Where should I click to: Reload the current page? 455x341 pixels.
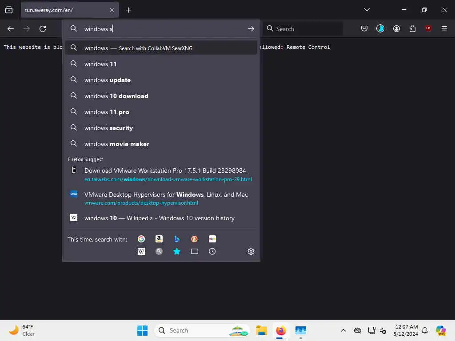[x=43, y=29]
